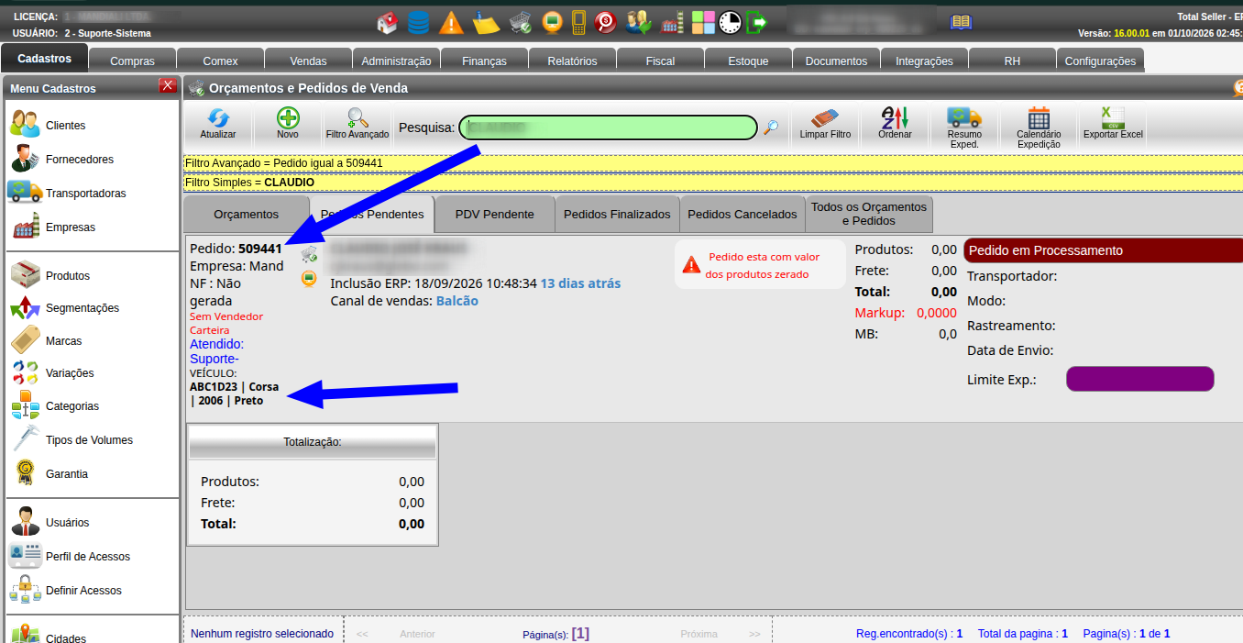The height and width of the screenshot is (643, 1243).
Task: Open the Pedidos Cancelados tab
Action: (742, 214)
